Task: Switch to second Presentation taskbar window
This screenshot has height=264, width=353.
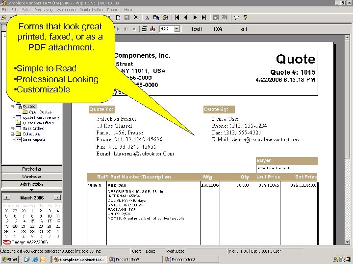Action: coord(135,260)
